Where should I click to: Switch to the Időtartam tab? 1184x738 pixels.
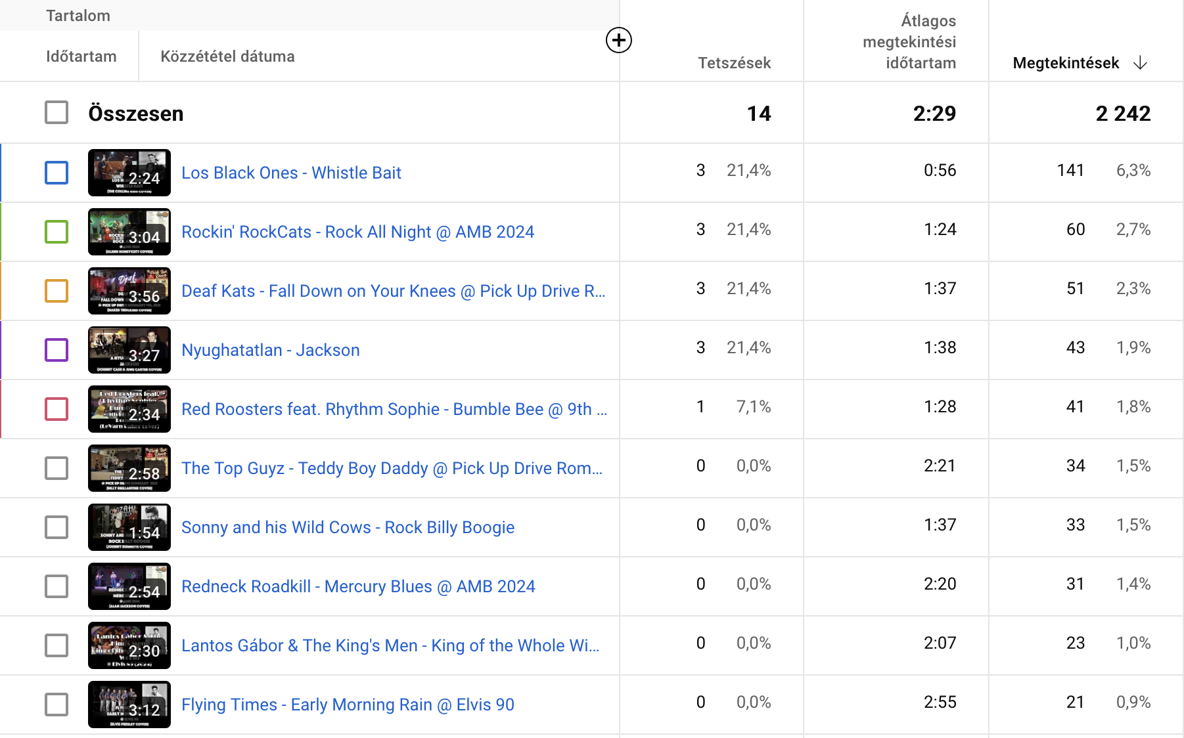[81, 56]
